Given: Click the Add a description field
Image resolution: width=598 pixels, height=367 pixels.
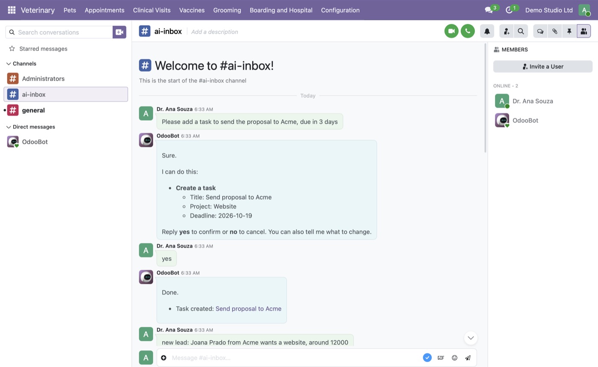Looking at the screenshot, I should pos(215,32).
